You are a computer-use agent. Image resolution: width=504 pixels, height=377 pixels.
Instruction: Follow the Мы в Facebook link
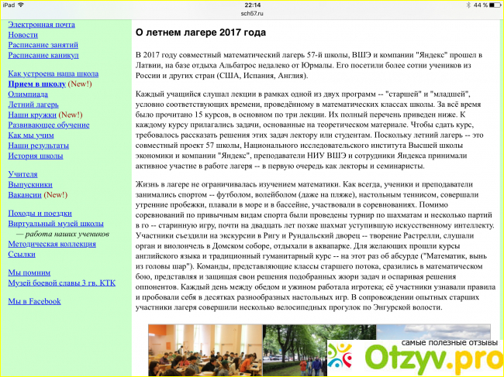[x=33, y=301]
